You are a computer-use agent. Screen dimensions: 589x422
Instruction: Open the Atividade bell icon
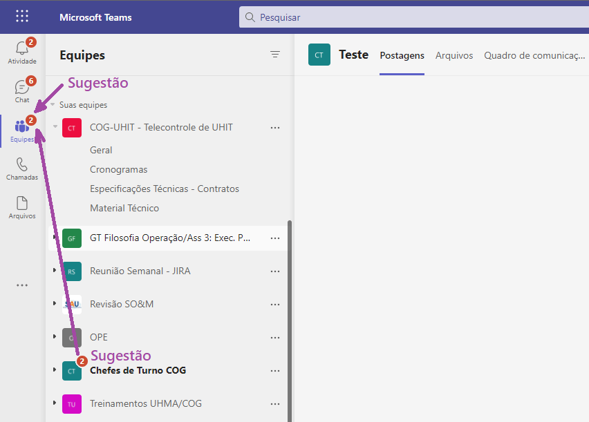(22, 48)
